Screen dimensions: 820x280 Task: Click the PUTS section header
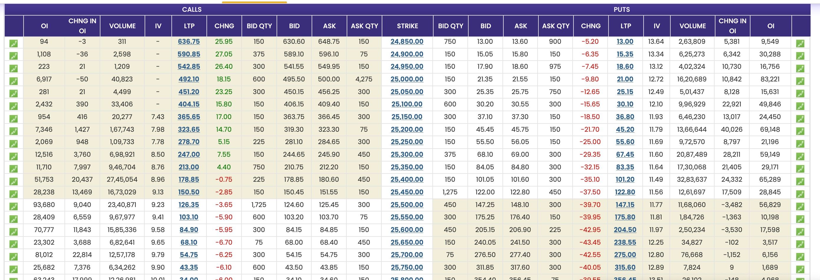pyautogui.click(x=621, y=9)
